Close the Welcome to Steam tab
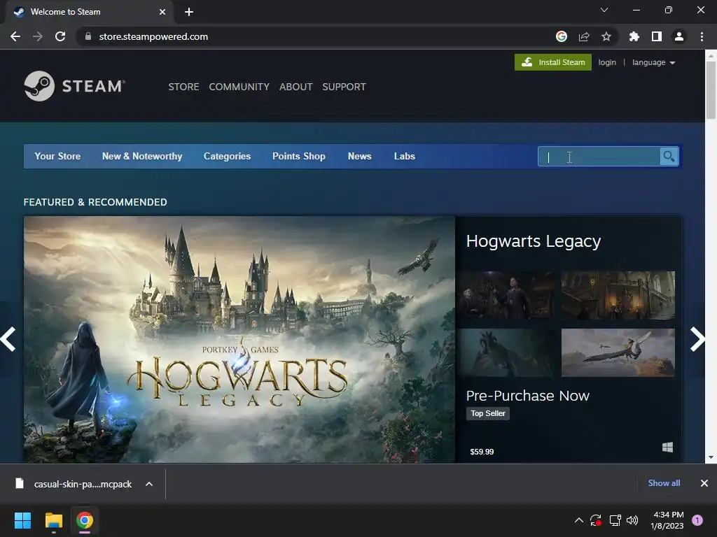 pyautogui.click(x=162, y=12)
